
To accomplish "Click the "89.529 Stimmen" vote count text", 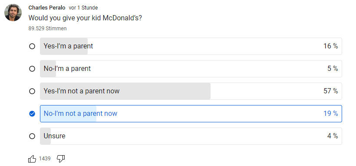I will click(x=47, y=29).
